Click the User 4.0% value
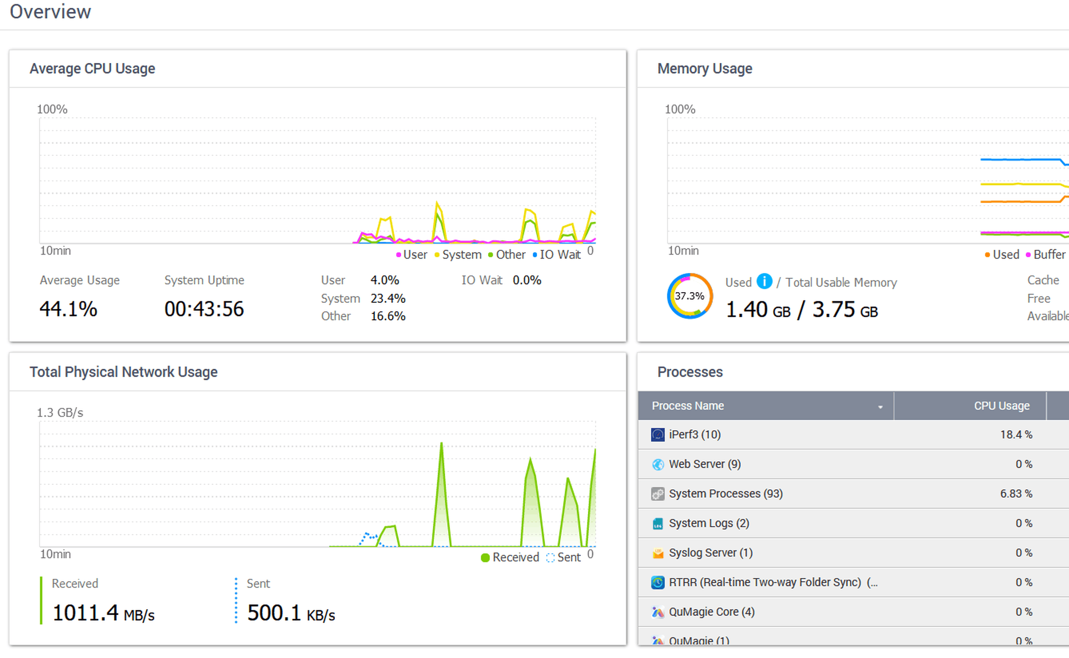This screenshot has height=658, width=1069. pyautogui.click(x=384, y=280)
